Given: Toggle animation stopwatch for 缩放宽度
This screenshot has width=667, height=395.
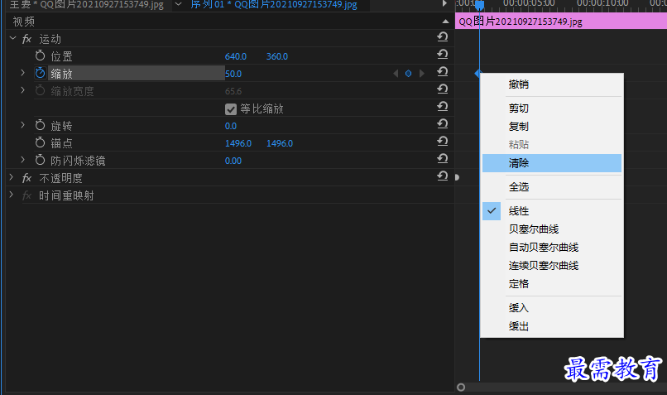Looking at the screenshot, I should pyautogui.click(x=40, y=90).
